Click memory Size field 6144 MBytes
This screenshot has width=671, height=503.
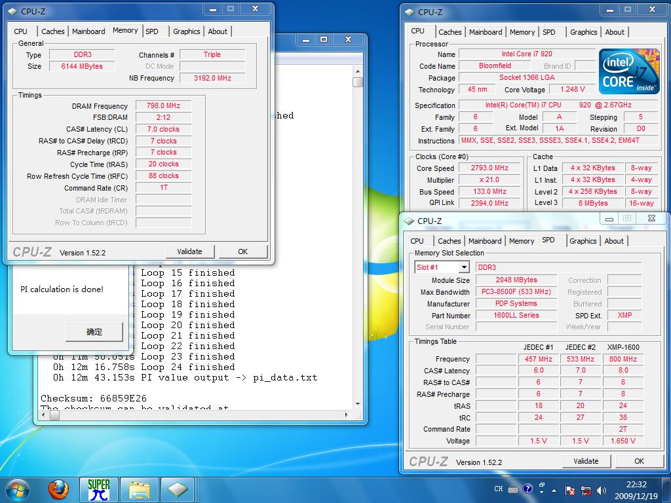click(x=82, y=66)
